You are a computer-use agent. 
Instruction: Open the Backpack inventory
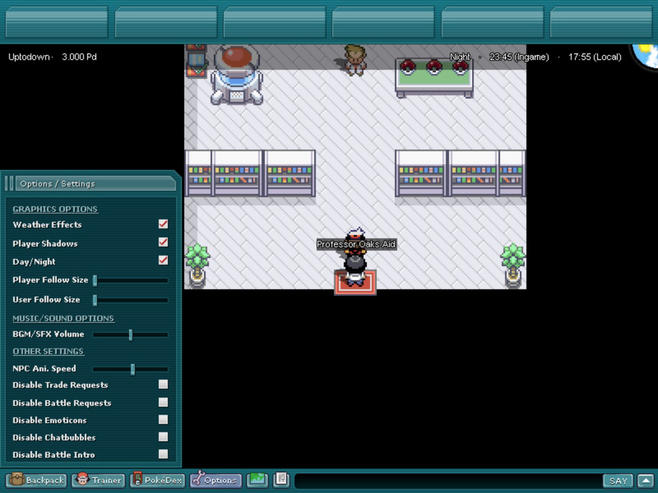click(x=36, y=480)
